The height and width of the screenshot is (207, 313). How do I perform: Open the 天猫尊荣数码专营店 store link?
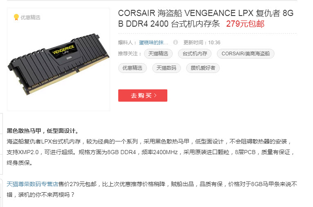point(33,184)
